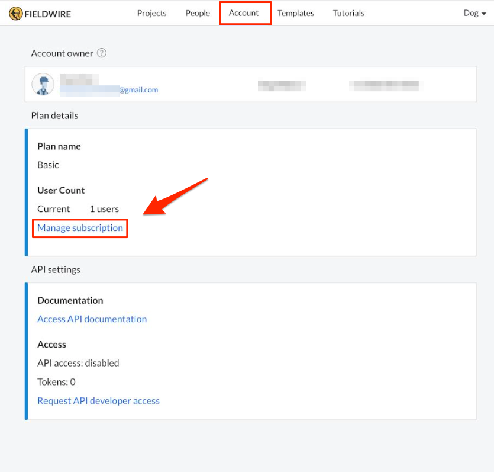Click the Fieldwire hard-hat logo icon

[16, 13]
